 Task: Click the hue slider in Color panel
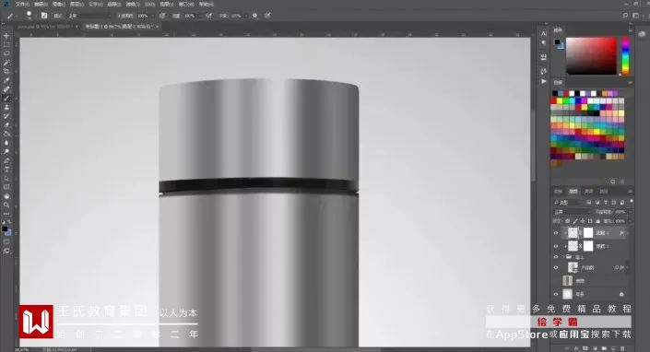coord(625,55)
